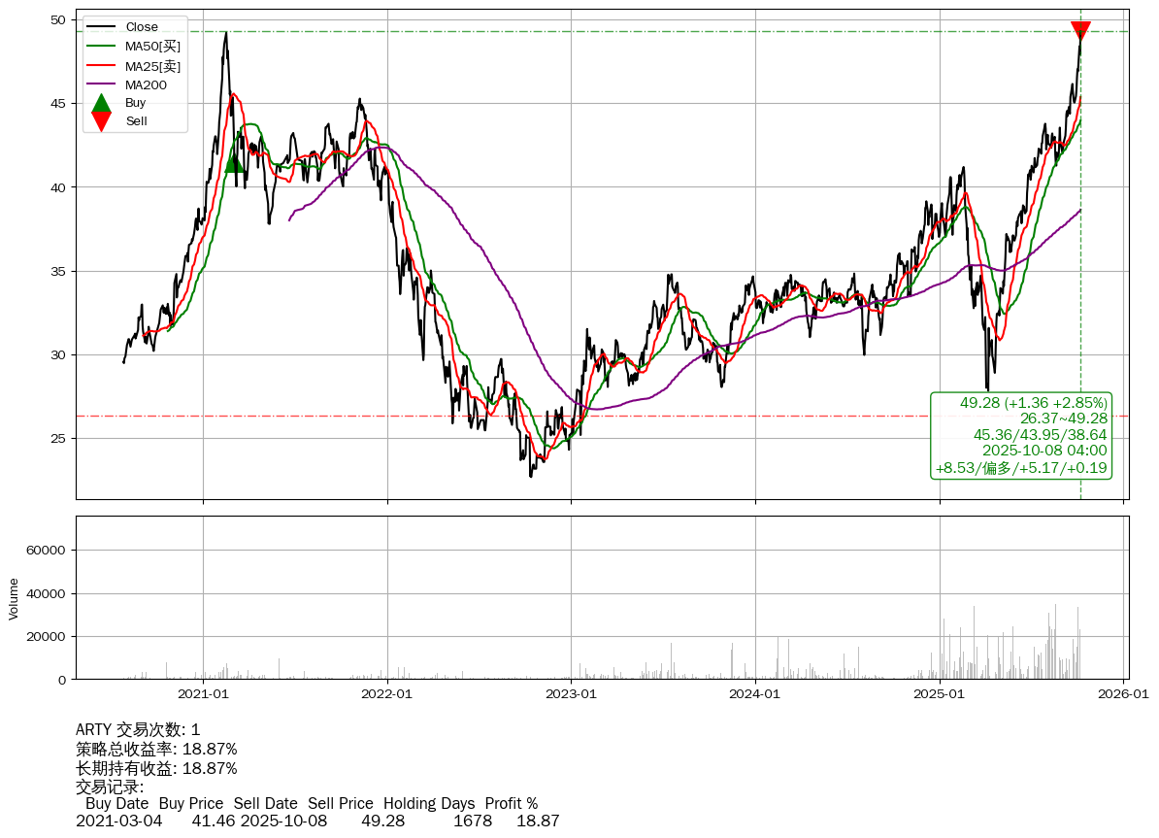Click the black Close line sample in legend
The height and width of the screenshot is (838, 1159).
pyautogui.click(x=102, y=27)
